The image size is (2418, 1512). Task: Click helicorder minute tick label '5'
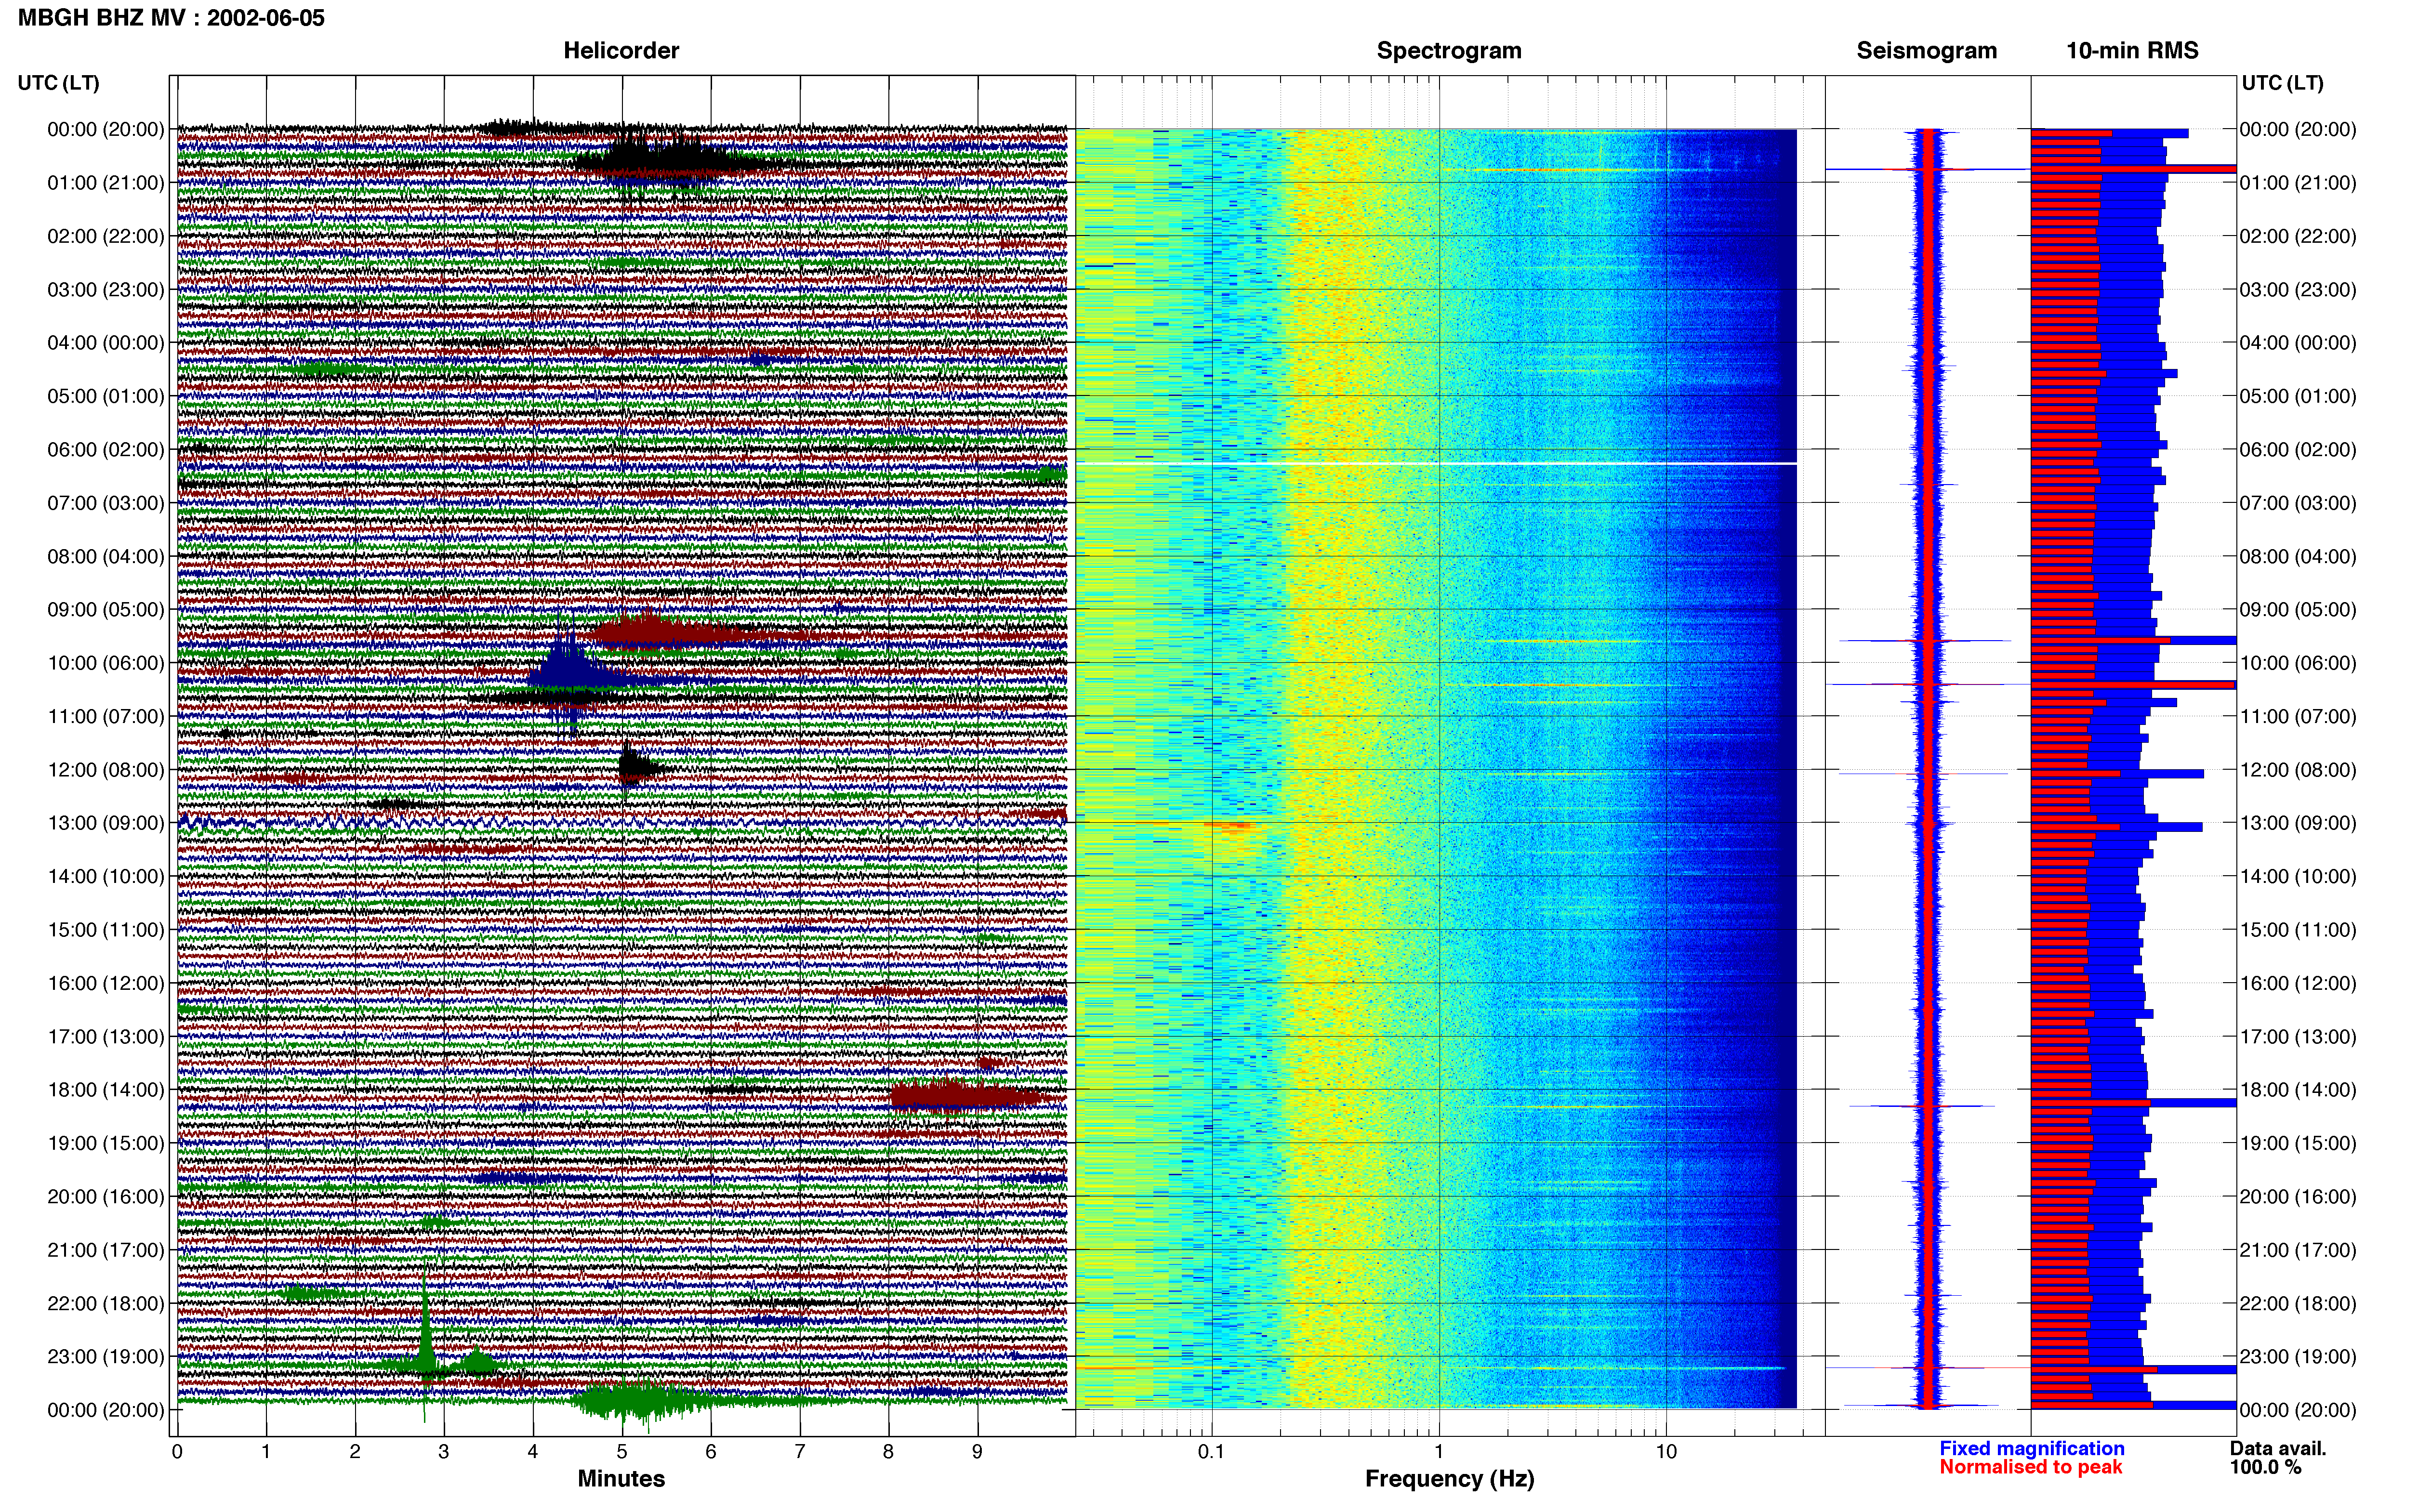point(622,1451)
